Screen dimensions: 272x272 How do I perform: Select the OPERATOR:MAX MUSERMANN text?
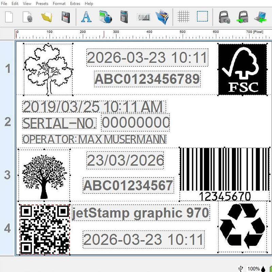95,139
